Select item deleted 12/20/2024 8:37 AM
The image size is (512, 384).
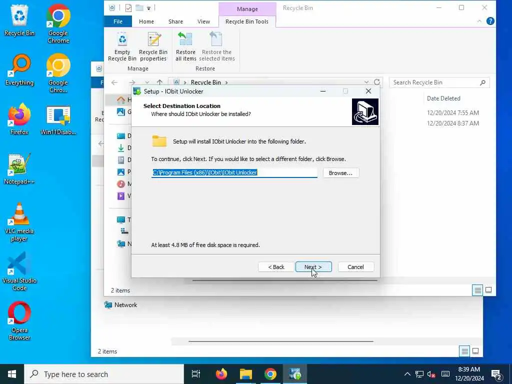[453, 123]
